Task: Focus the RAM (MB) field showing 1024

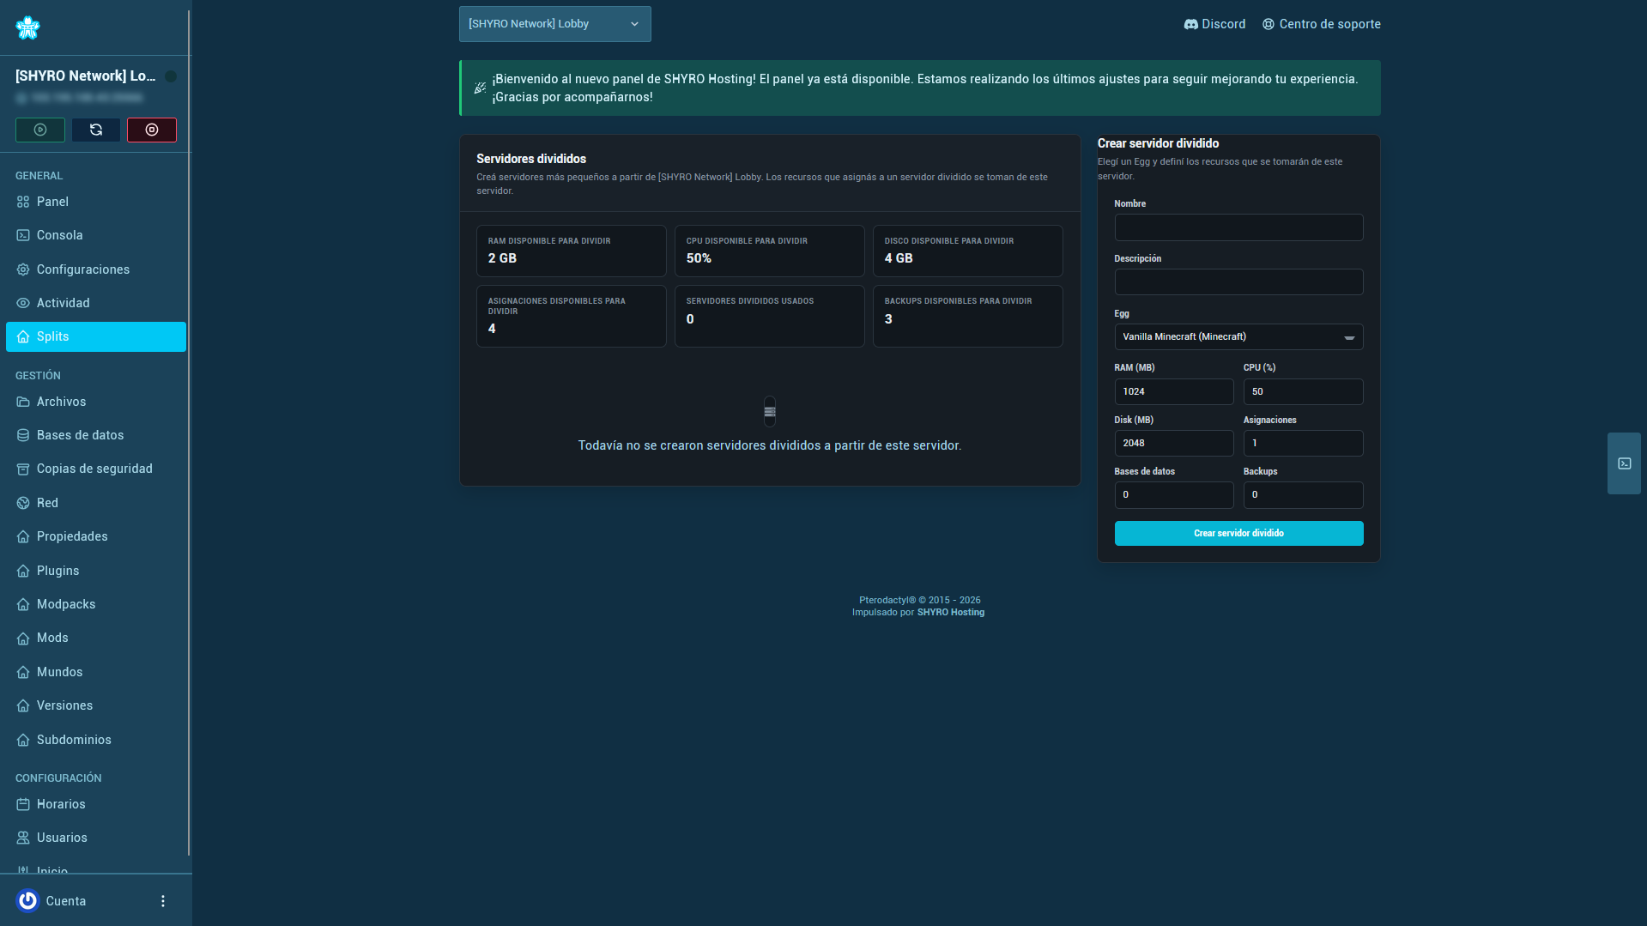Action: [x=1174, y=391]
